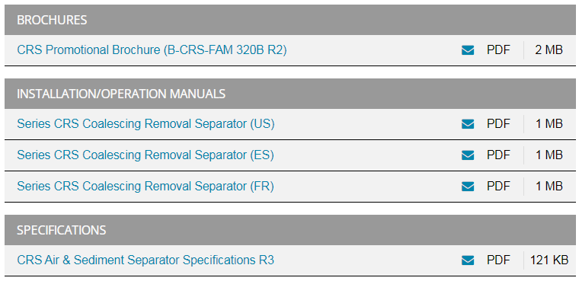Viewport: 579px width, 281px height.
Task: Click PDF label on Separator (ES) row
Action: tap(498, 155)
